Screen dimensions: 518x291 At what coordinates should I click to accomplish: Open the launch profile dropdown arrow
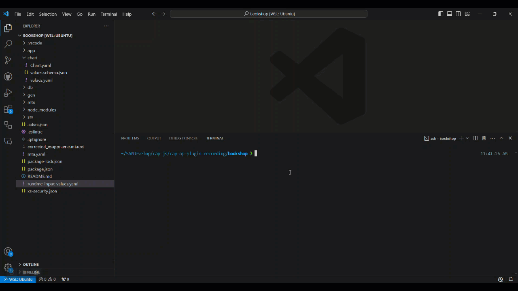pos(467,138)
